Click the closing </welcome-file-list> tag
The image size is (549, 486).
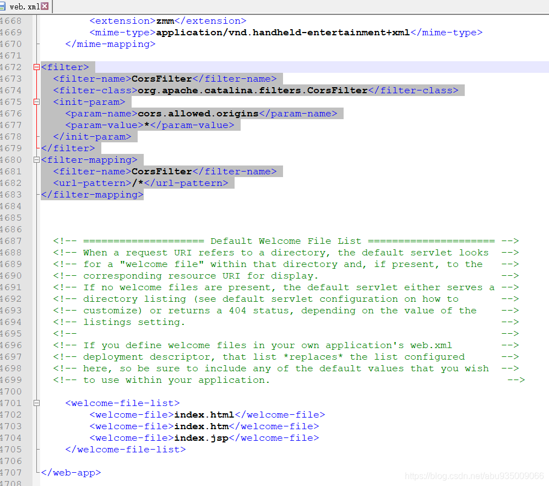126,450
